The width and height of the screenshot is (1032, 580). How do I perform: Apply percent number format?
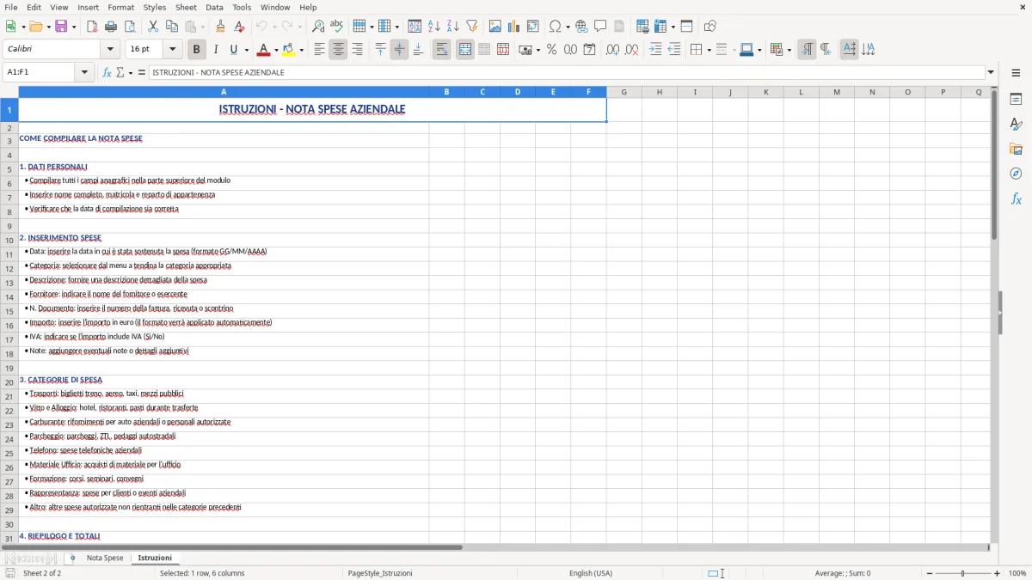coord(551,49)
